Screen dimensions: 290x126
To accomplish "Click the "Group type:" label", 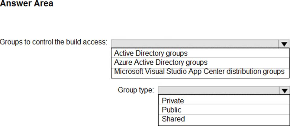I will 136,90.
